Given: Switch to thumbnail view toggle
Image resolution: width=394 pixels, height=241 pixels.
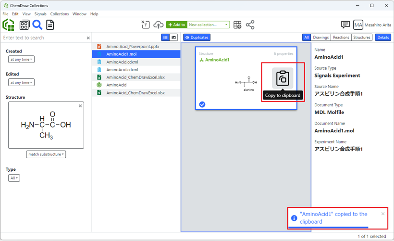Looking at the screenshot, I should [174, 38].
